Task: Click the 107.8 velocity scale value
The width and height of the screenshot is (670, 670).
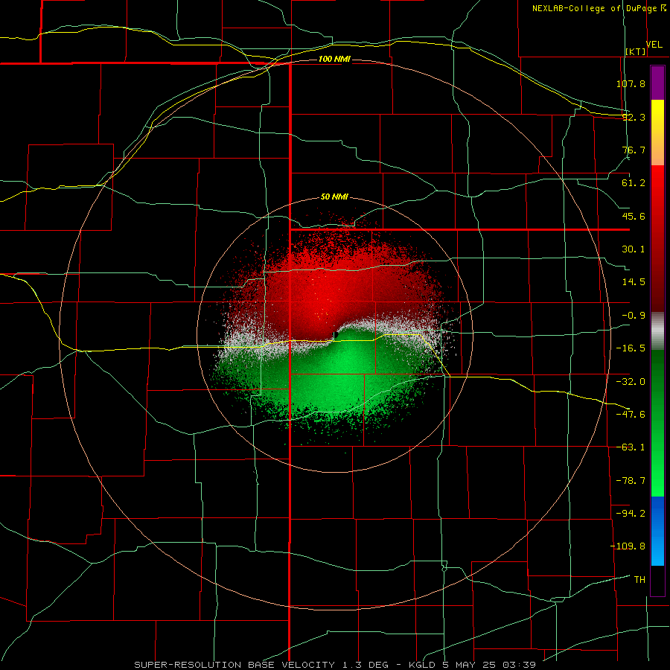Action: point(631,83)
